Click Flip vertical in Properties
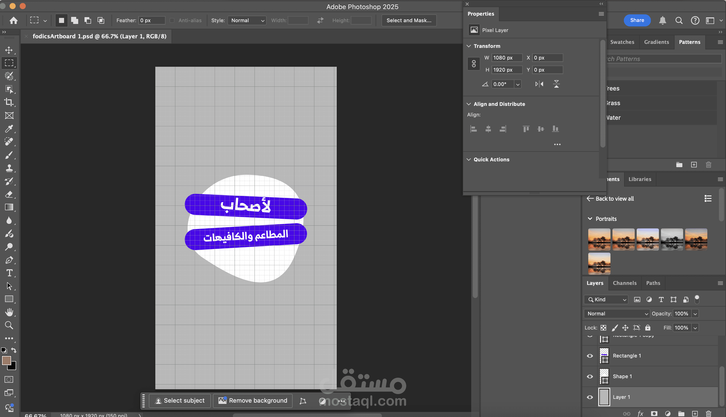The image size is (726, 417). pos(556,84)
